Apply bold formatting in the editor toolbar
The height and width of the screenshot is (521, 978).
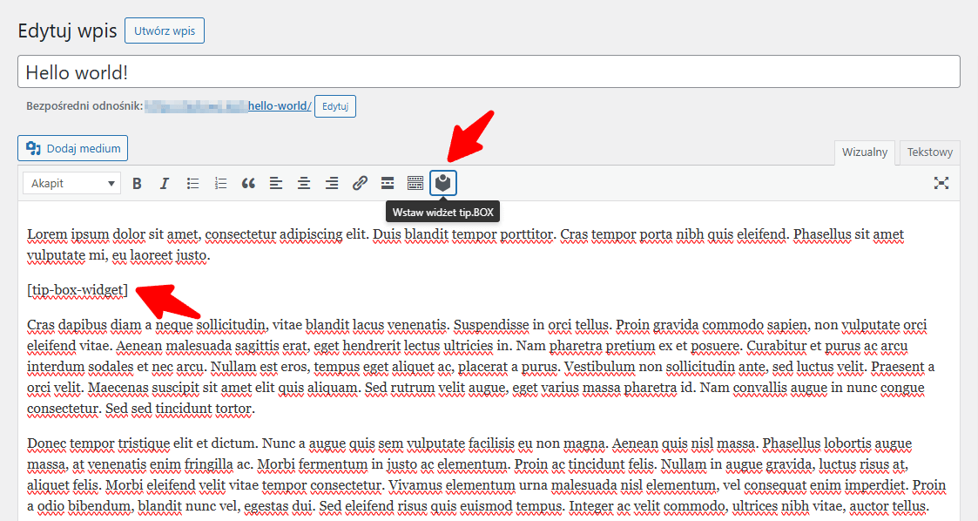137,183
